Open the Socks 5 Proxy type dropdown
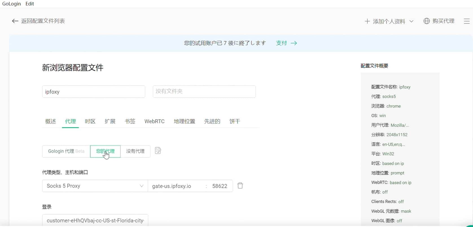 [95, 186]
